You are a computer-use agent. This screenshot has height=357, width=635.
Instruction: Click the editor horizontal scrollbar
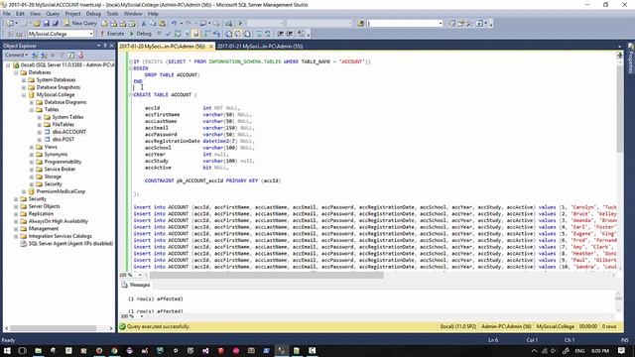click(x=267, y=276)
